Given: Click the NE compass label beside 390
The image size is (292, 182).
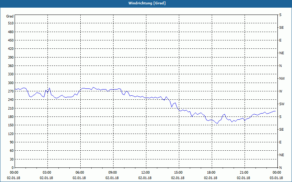Looking at the screenshot, I should [281, 53].
